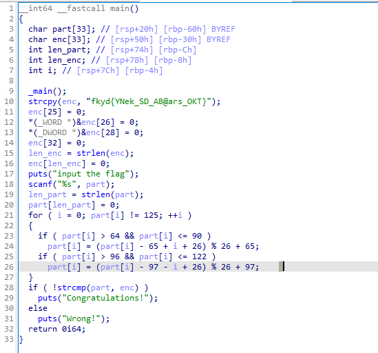Click the "Wrong!" string on line 31
This screenshot has width=378, height=353.
click(x=81, y=319)
